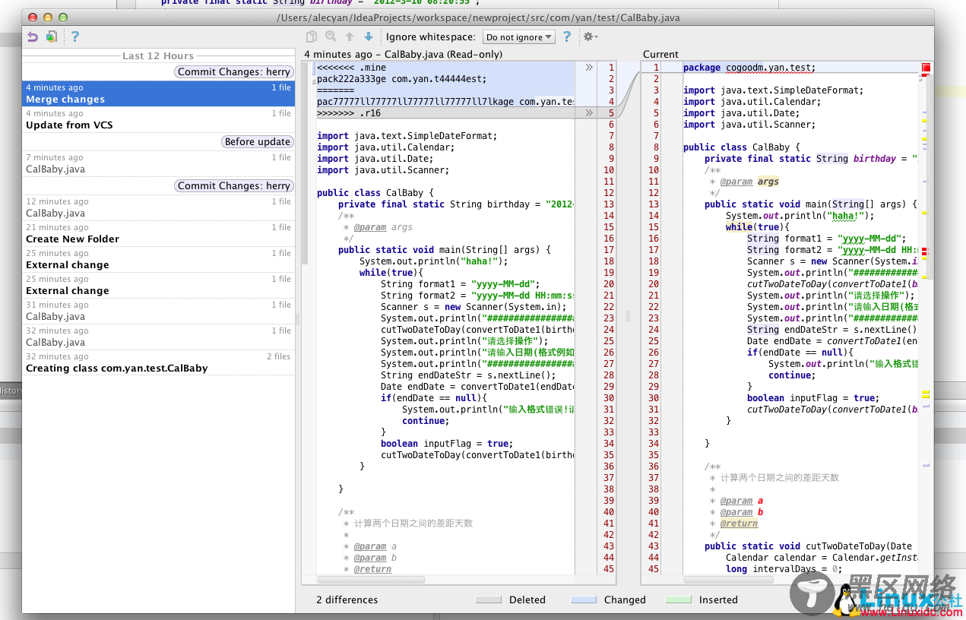Go to previous difference with up arrow
Viewport: 966px width, 620px height.
(350, 36)
